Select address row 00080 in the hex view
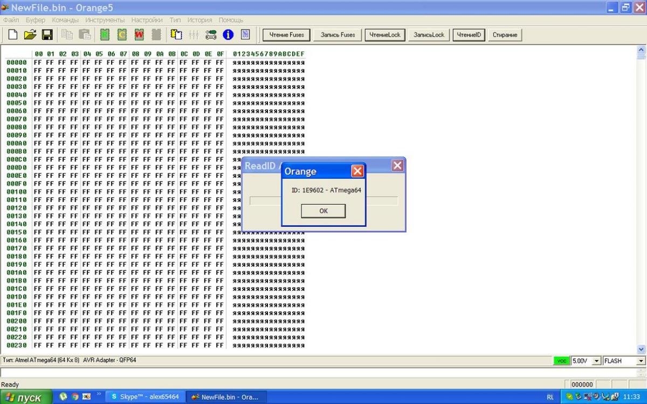 tap(17, 127)
